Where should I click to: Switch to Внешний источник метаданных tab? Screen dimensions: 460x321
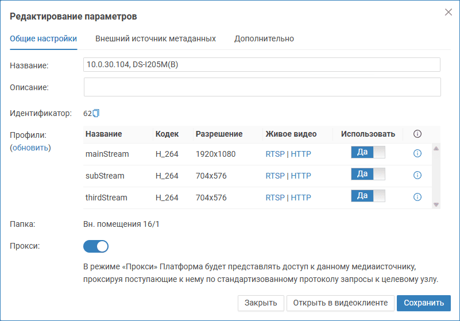point(155,38)
